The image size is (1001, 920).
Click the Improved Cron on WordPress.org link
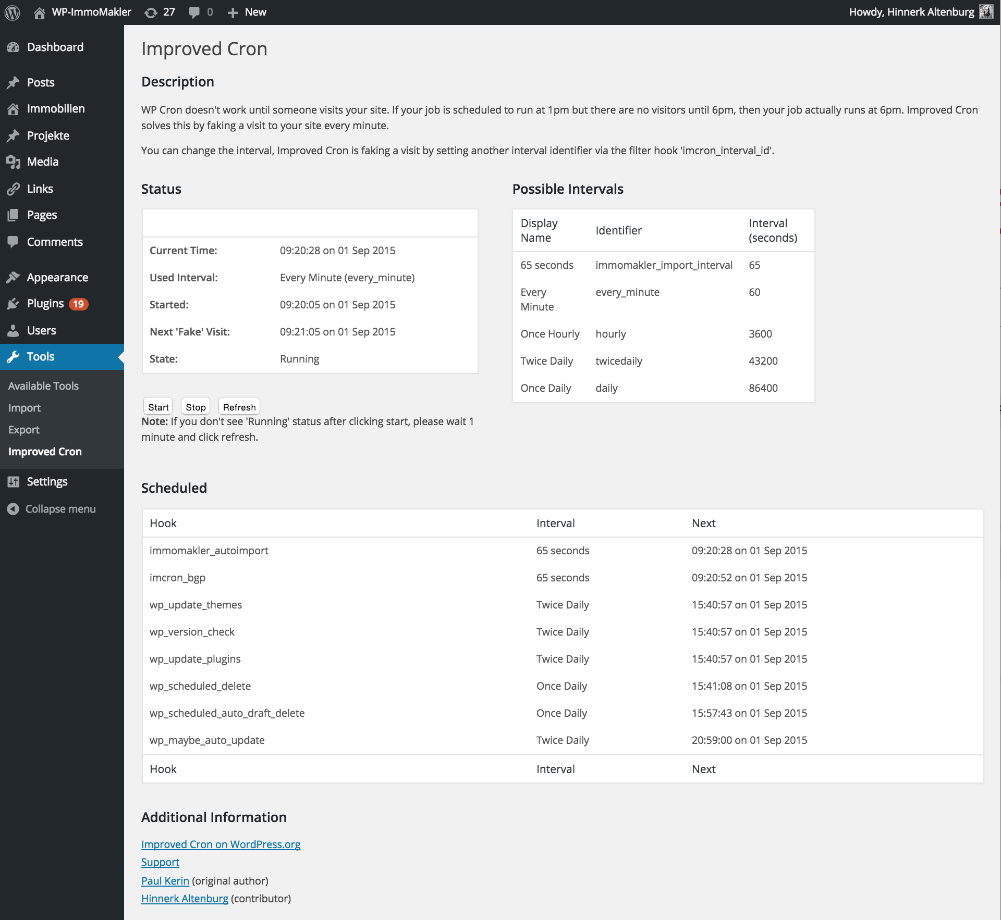(219, 844)
